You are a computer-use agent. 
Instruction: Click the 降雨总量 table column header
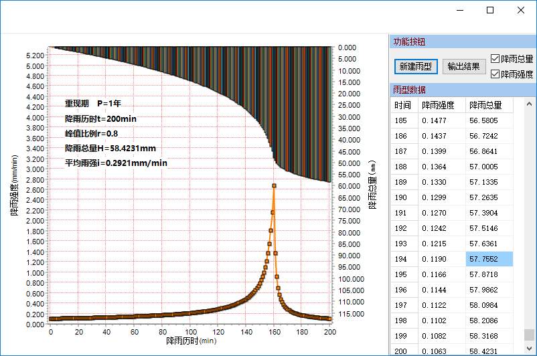pyautogui.click(x=489, y=105)
